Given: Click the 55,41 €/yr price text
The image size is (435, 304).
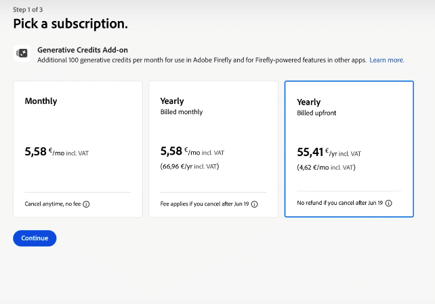Looking at the screenshot, I should [x=329, y=152].
